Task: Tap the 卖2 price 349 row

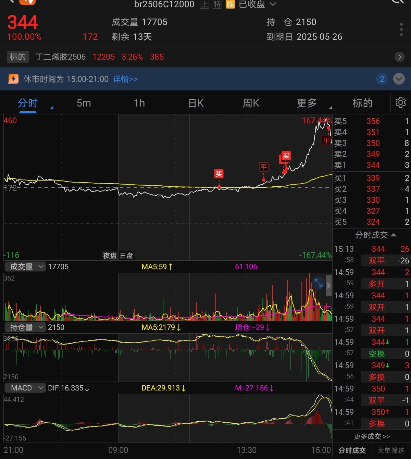Action: pyautogui.click(x=372, y=154)
